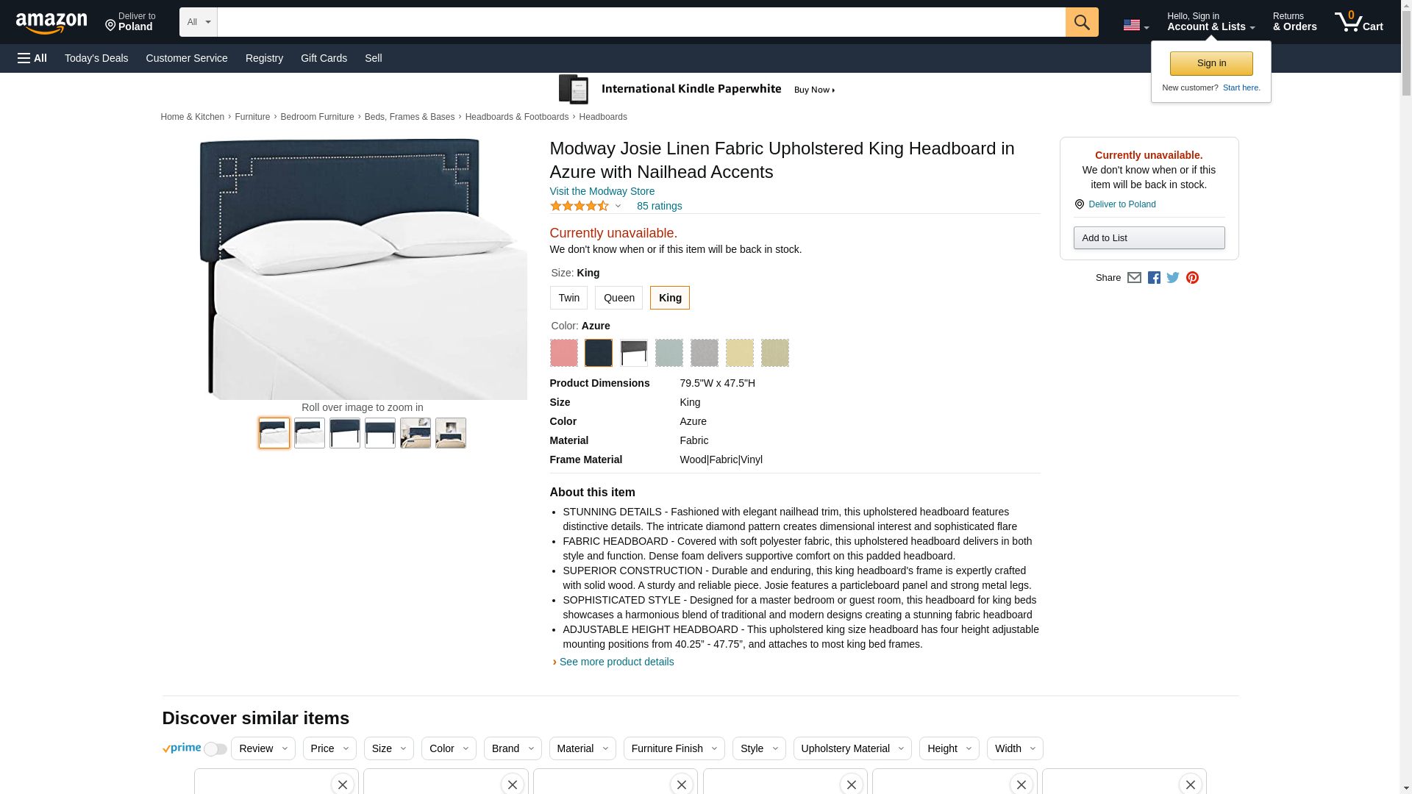Click the magnifying glass search button
Screen dimensions: 1412x794
pyautogui.click(x=1081, y=22)
